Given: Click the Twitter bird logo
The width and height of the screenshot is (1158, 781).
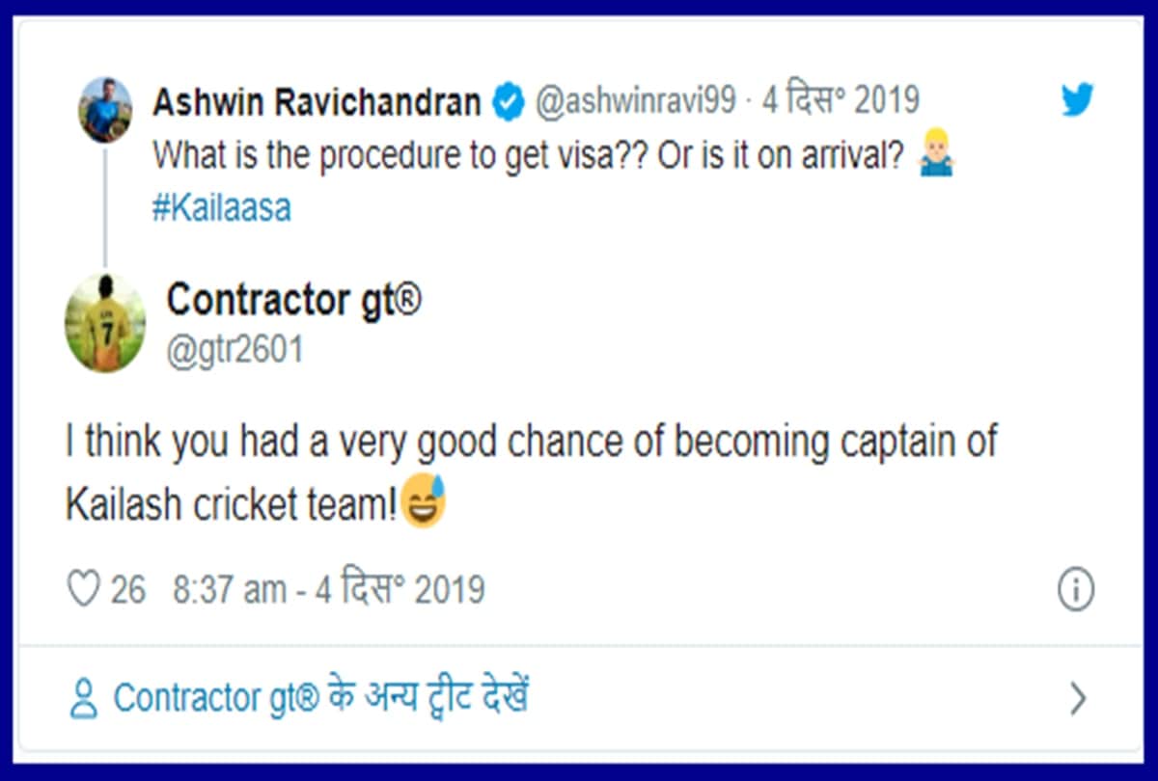Looking at the screenshot, I should 1075,97.
